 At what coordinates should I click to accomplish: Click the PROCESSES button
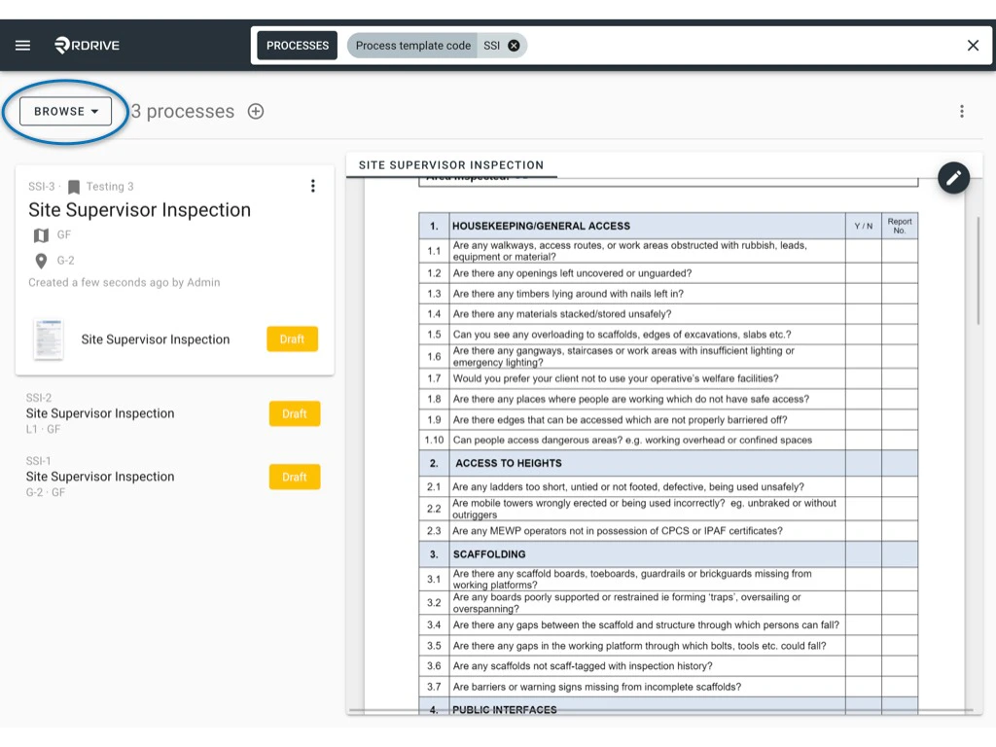298,46
